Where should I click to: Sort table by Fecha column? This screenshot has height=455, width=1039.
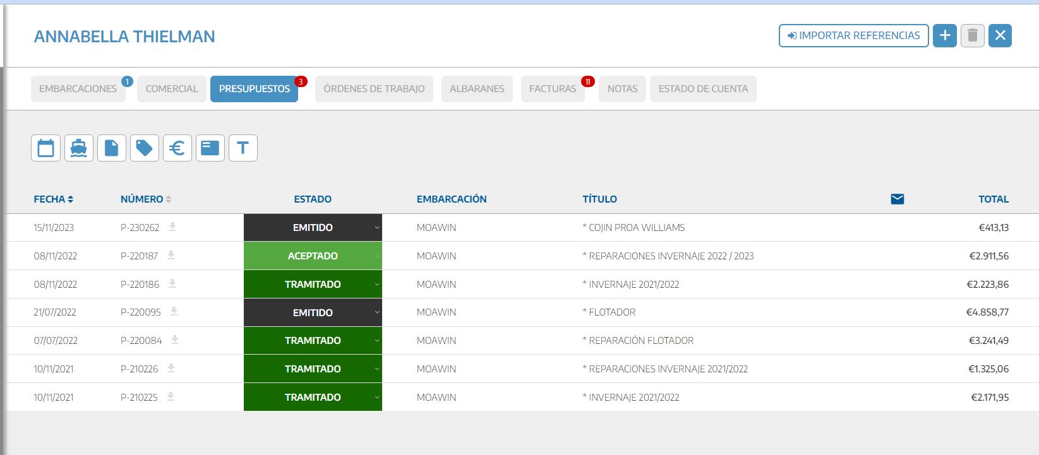click(54, 199)
